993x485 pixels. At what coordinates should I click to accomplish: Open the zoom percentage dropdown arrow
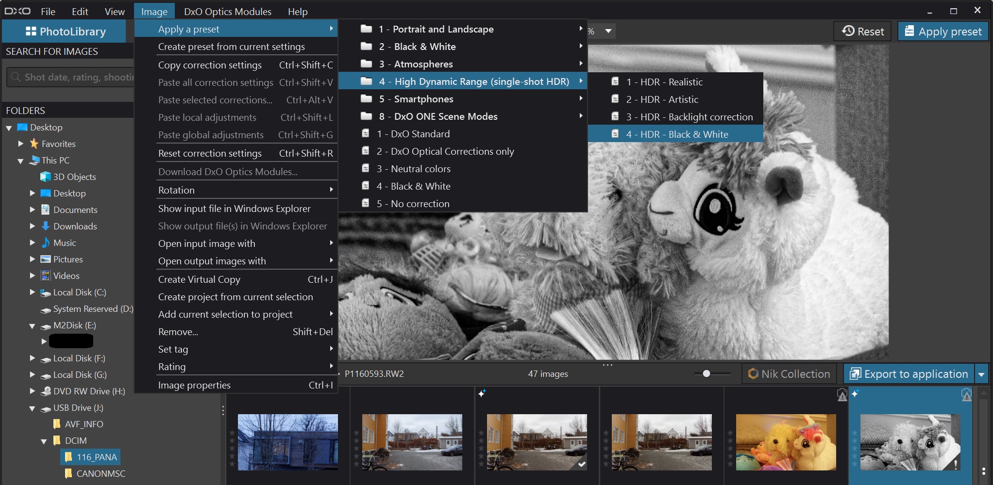608,32
